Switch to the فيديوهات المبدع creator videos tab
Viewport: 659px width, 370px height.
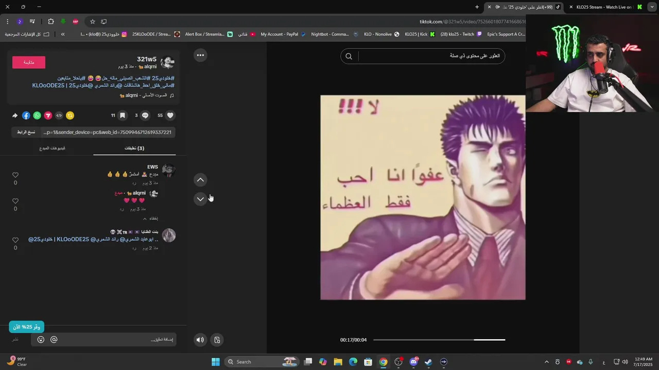(52, 148)
